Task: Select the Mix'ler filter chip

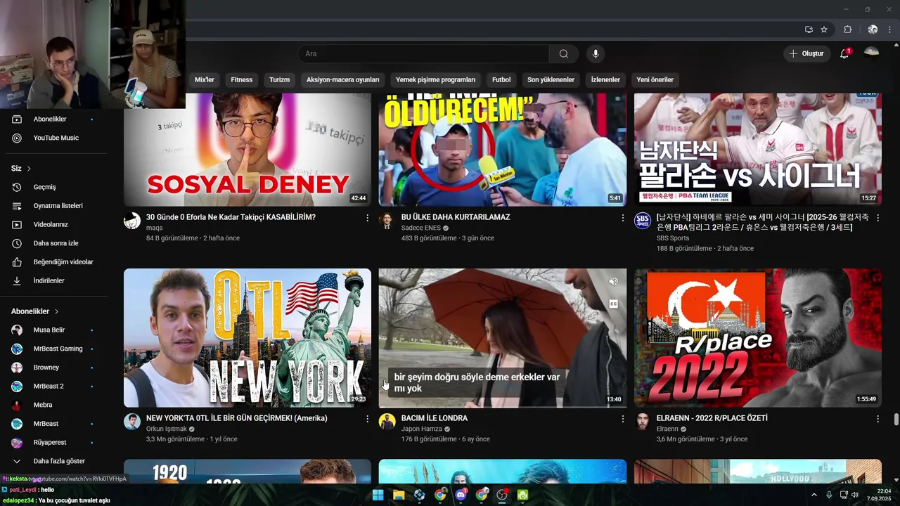Action: (x=204, y=80)
